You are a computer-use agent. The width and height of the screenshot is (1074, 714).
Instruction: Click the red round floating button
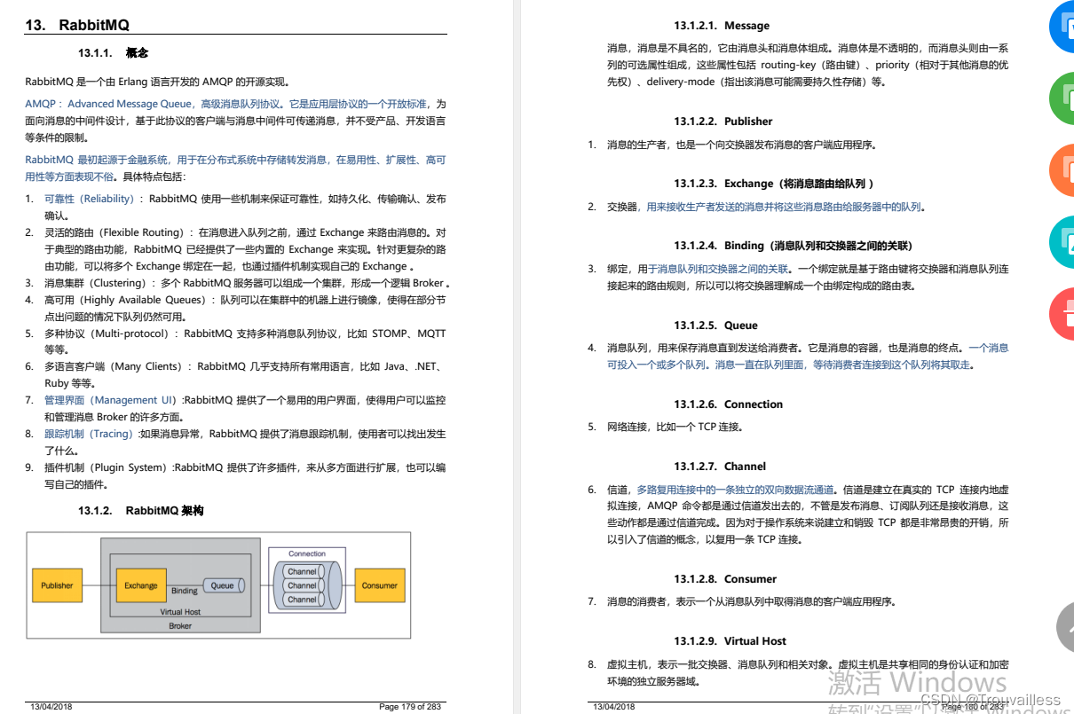tap(1062, 314)
